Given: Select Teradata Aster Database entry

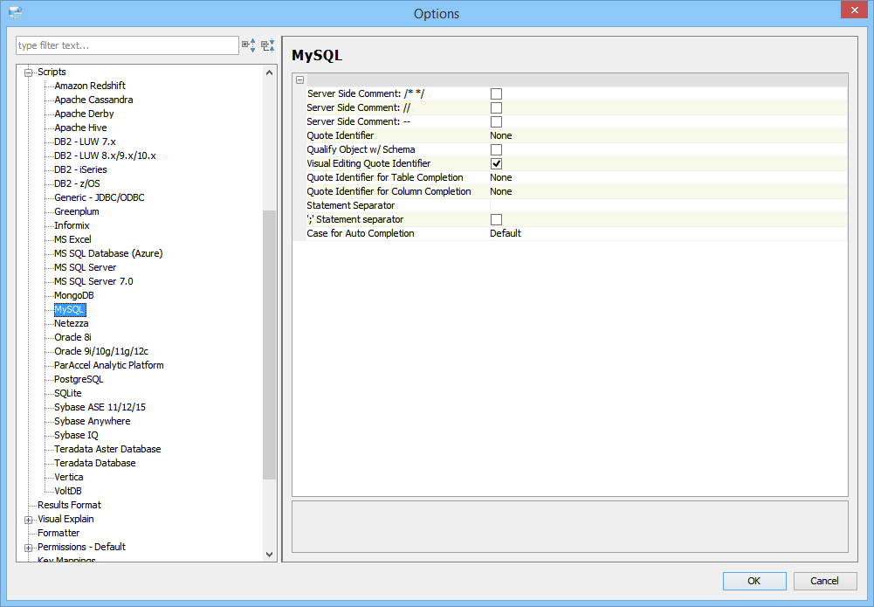Looking at the screenshot, I should 107,448.
